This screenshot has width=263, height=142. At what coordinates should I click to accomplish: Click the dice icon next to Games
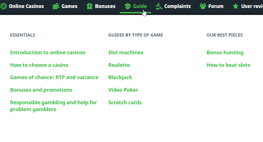tap(56, 6)
